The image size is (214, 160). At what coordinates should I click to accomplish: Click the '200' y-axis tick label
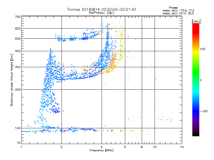(18, 90)
